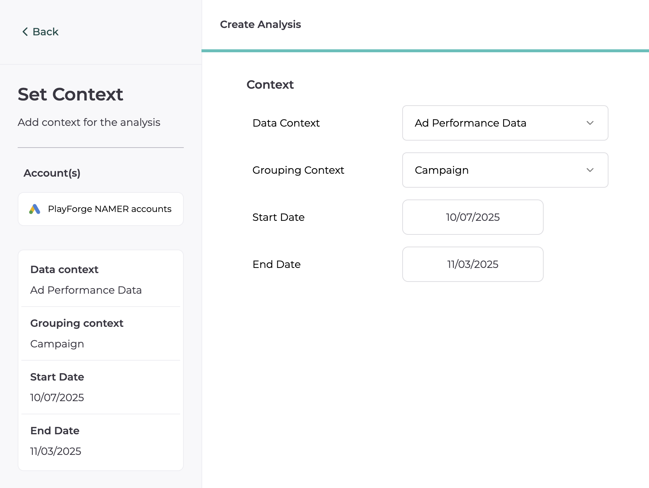Click the End Date input field

473,264
